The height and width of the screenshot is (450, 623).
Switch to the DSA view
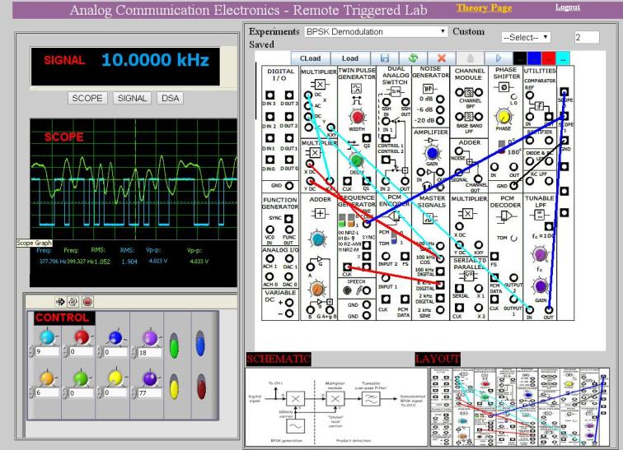[170, 98]
